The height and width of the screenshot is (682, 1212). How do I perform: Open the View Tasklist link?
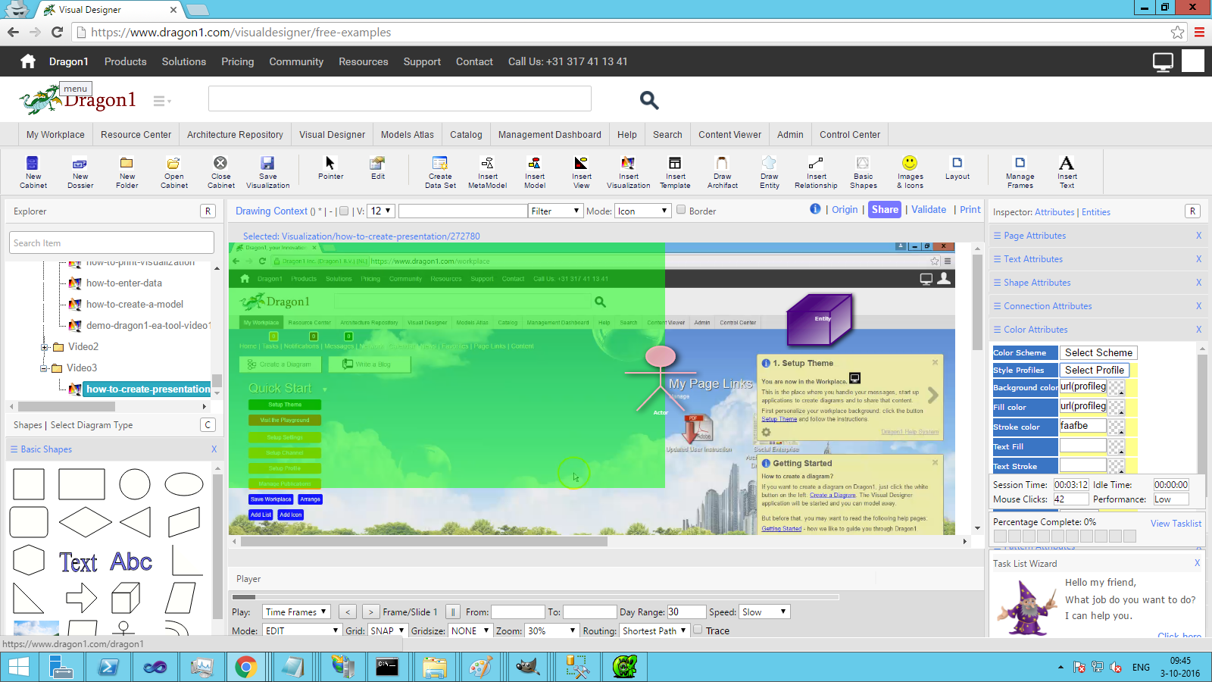pyautogui.click(x=1176, y=524)
